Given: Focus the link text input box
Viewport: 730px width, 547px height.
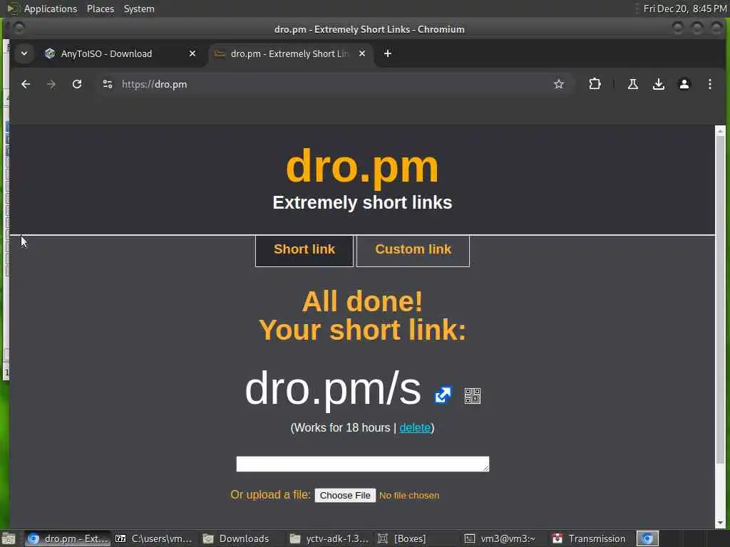Looking at the screenshot, I should click(363, 464).
